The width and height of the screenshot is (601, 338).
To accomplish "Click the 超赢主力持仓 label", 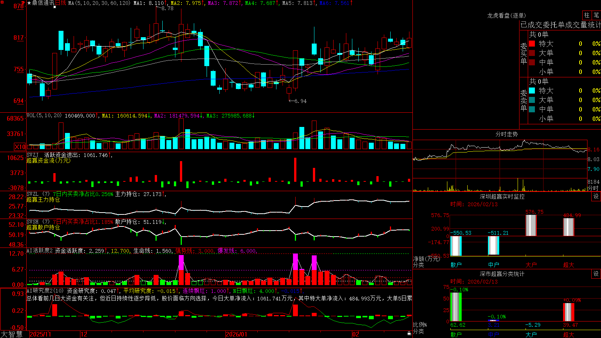I will point(43,200).
